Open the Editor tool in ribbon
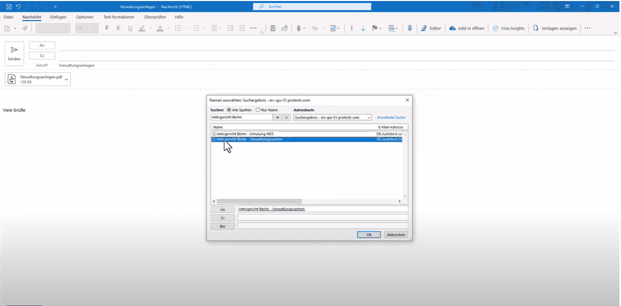The width and height of the screenshot is (621, 306). pyautogui.click(x=431, y=28)
